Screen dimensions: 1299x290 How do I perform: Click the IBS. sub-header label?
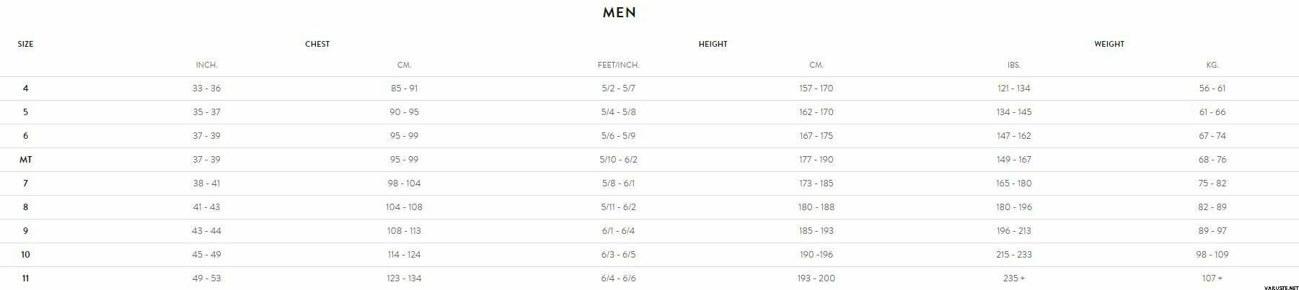[1014, 65]
